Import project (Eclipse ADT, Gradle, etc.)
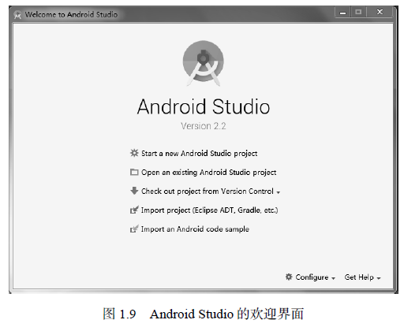 (209, 210)
